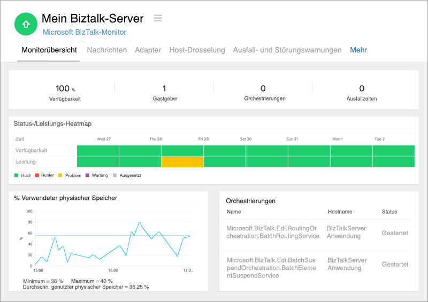Click the yellow Leistung problem heatmap cell

[182, 161]
